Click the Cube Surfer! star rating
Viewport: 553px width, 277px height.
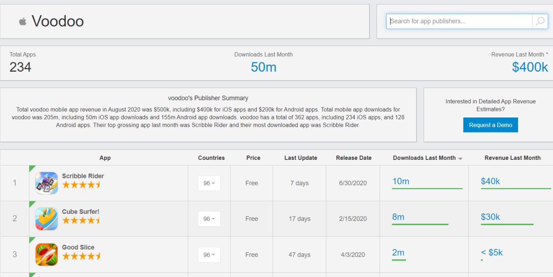tap(81, 220)
